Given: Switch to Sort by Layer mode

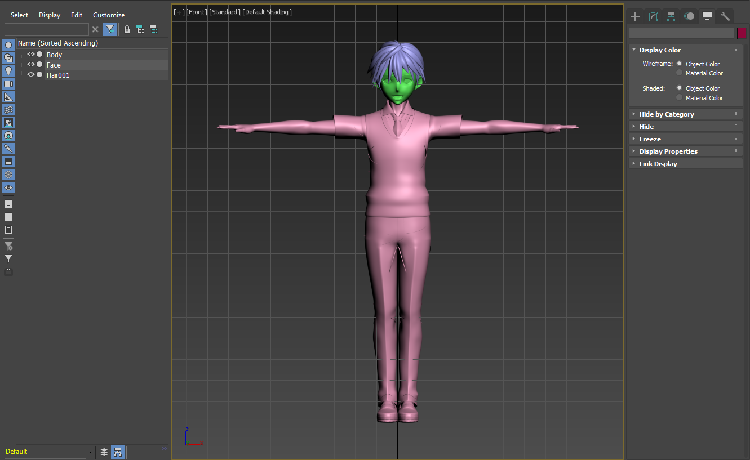Looking at the screenshot, I should pyautogui.click(x=104, y=452).
